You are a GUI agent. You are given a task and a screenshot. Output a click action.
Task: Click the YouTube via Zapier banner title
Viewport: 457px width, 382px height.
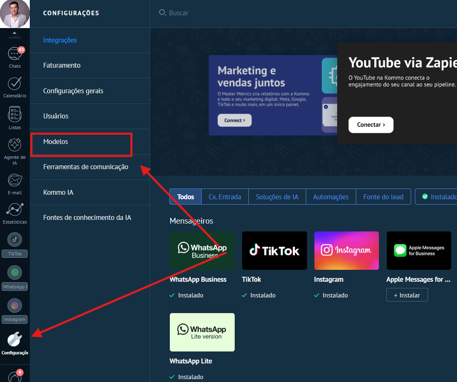click(403, 63)
